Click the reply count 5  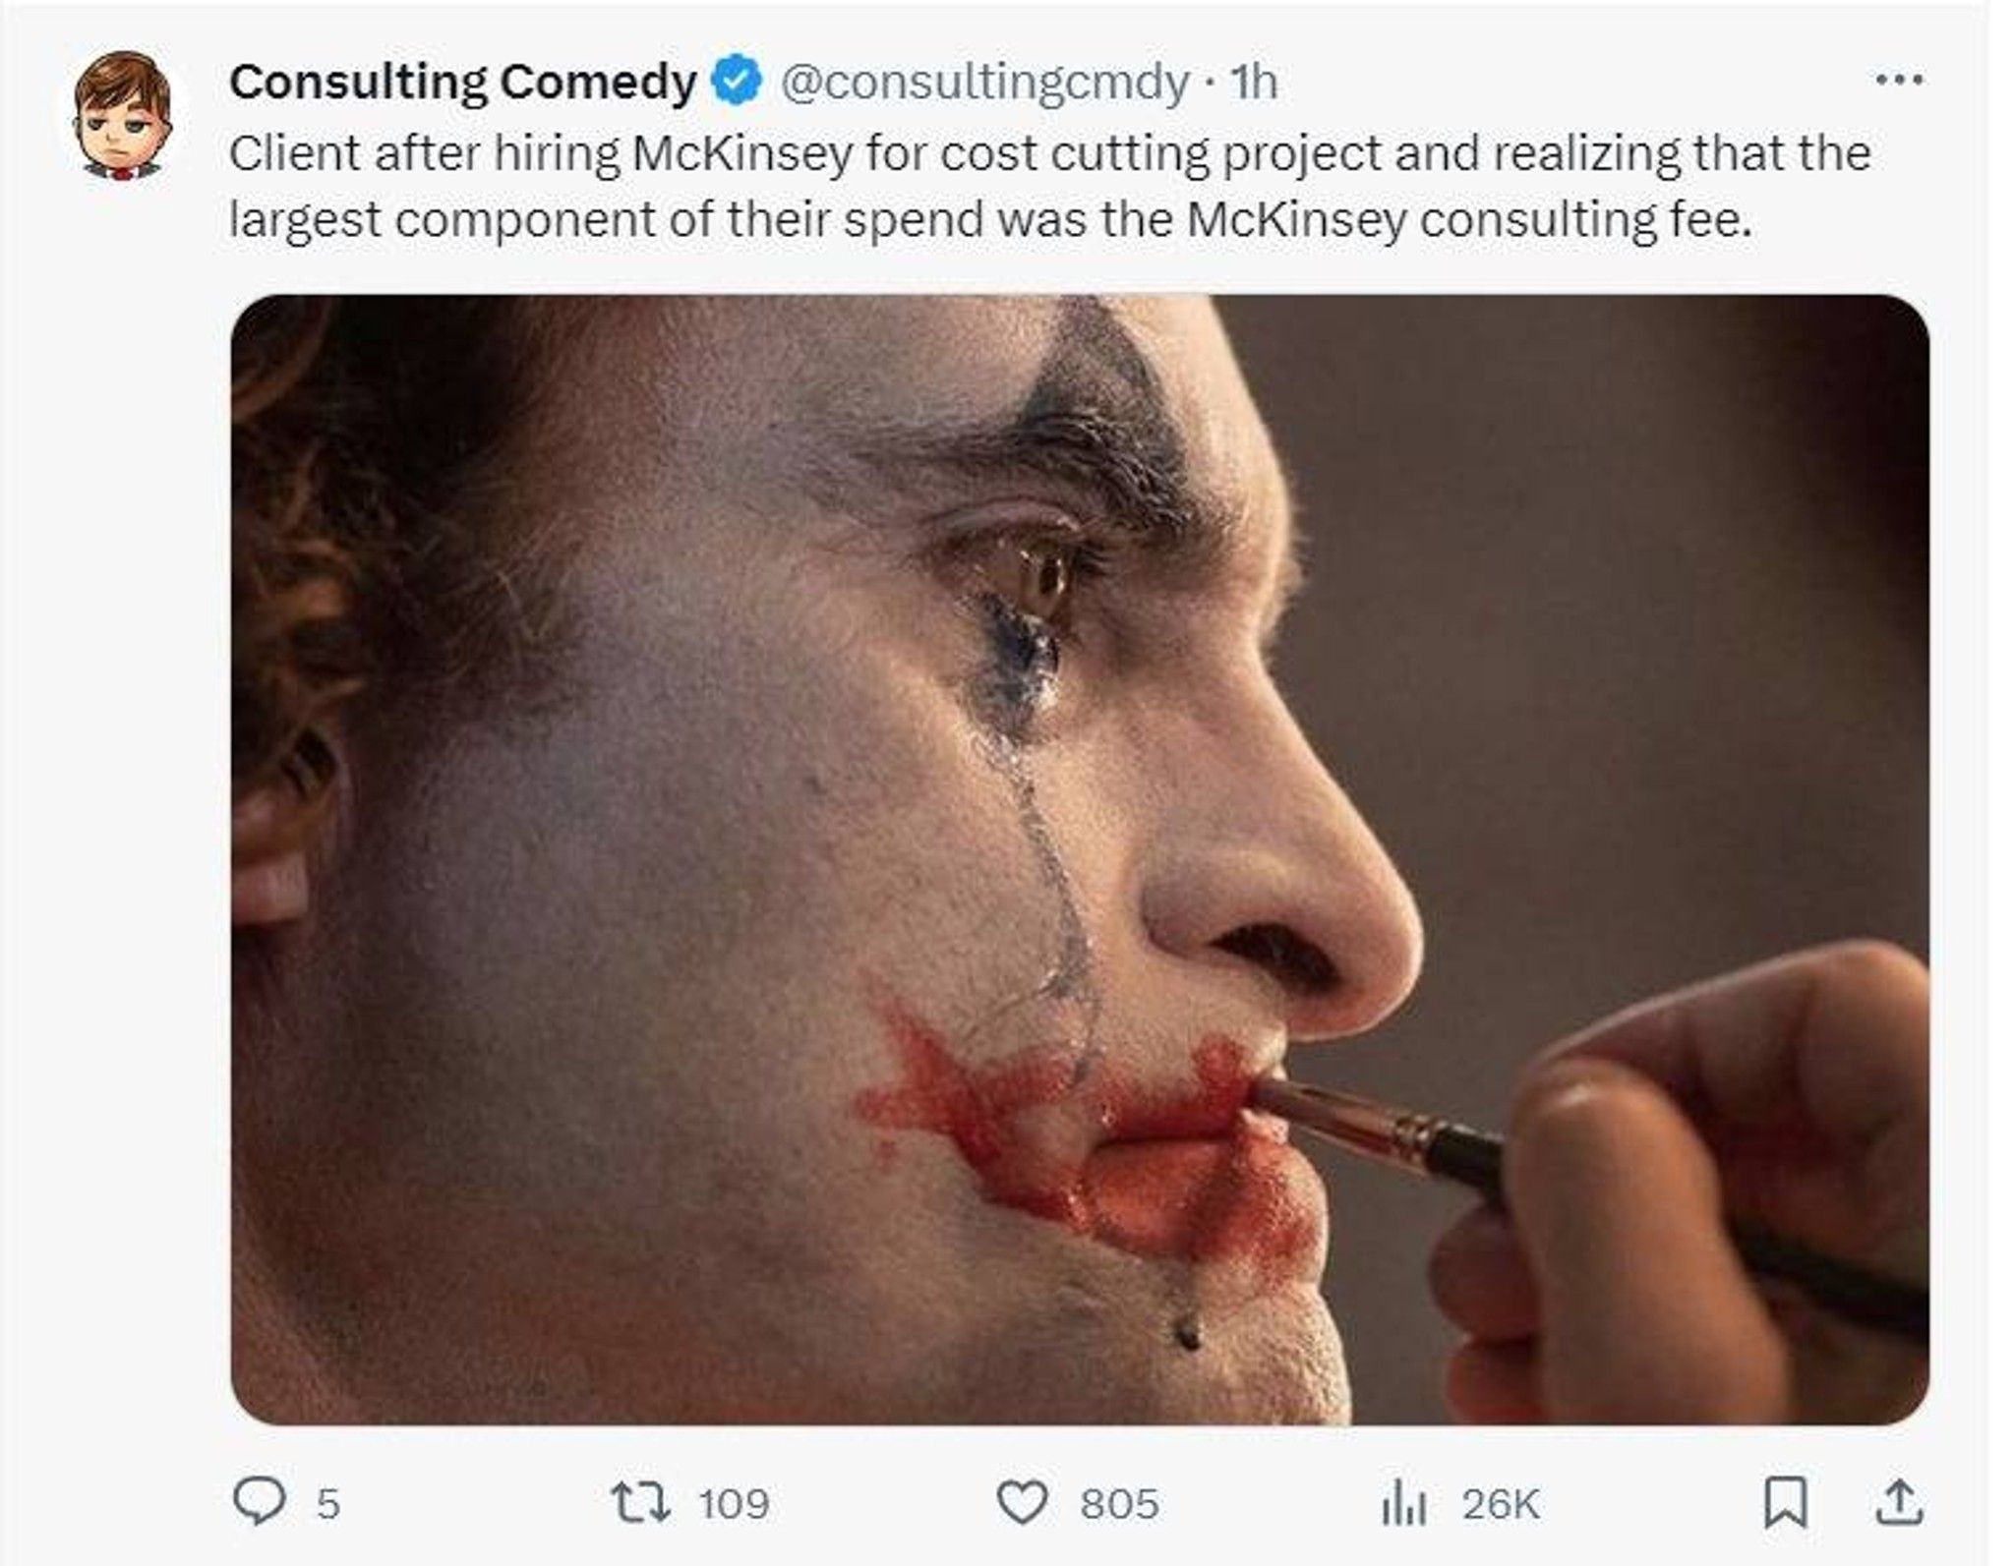328,1504
